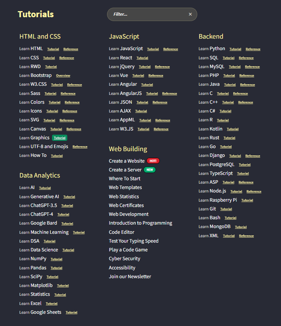The height and width of the screenshot is (326, 281).
Task: Click Test Your Typing Speed
Action: (x=135, y=241)
